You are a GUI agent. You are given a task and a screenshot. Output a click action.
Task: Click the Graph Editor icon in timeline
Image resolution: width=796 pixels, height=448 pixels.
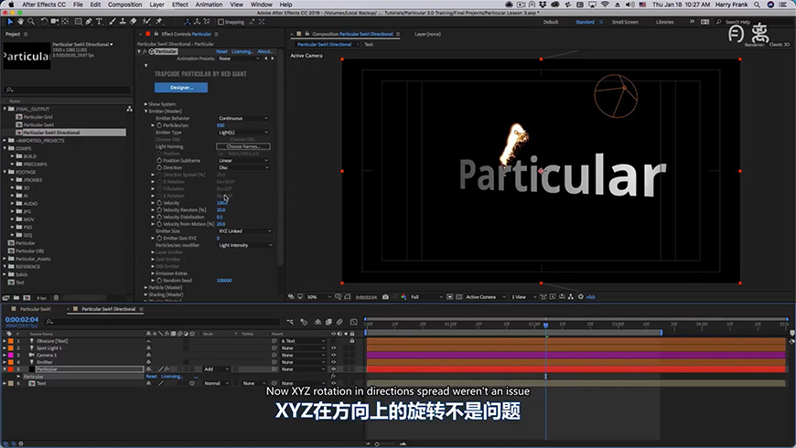354,322
